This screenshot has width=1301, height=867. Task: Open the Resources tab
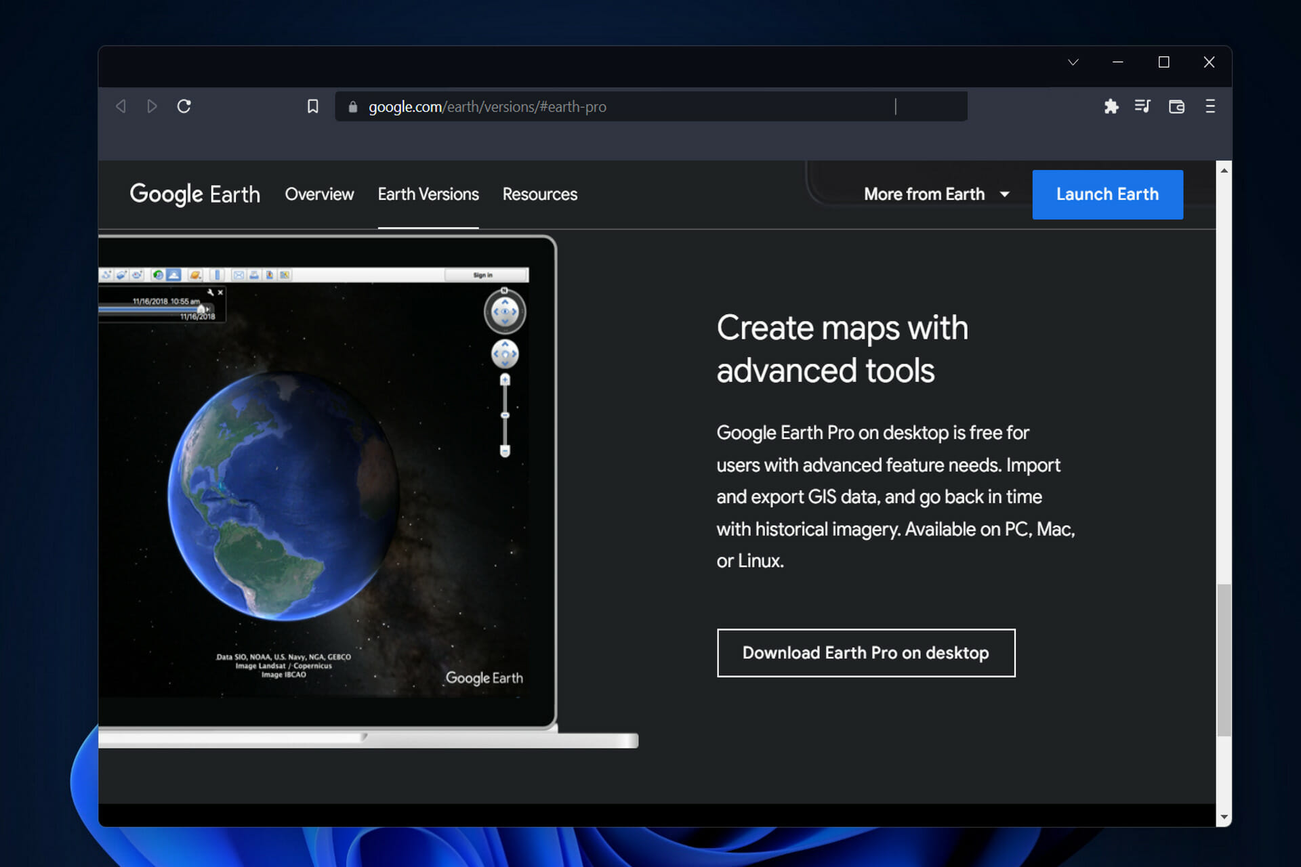click(540, 194)
